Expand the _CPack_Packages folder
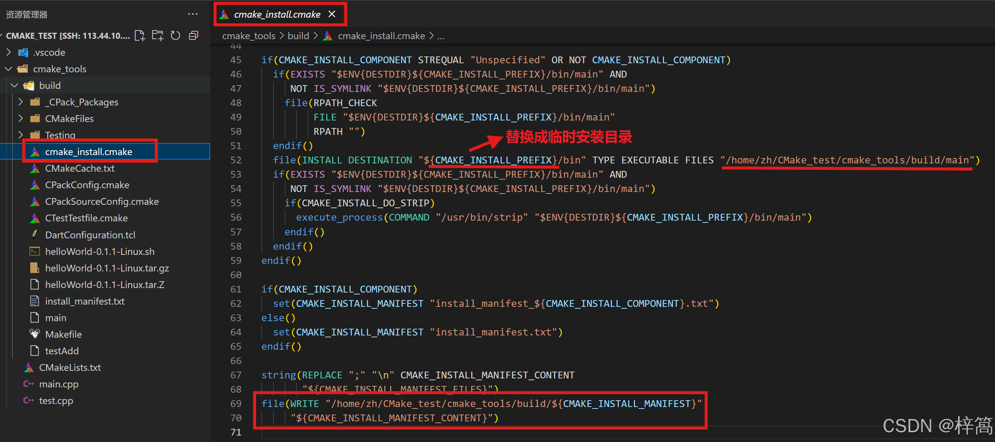 (x=21, y=102)
